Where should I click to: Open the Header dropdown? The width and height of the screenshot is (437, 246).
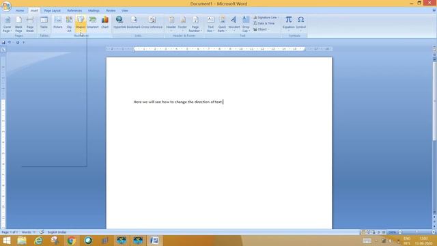click(171, 25)
